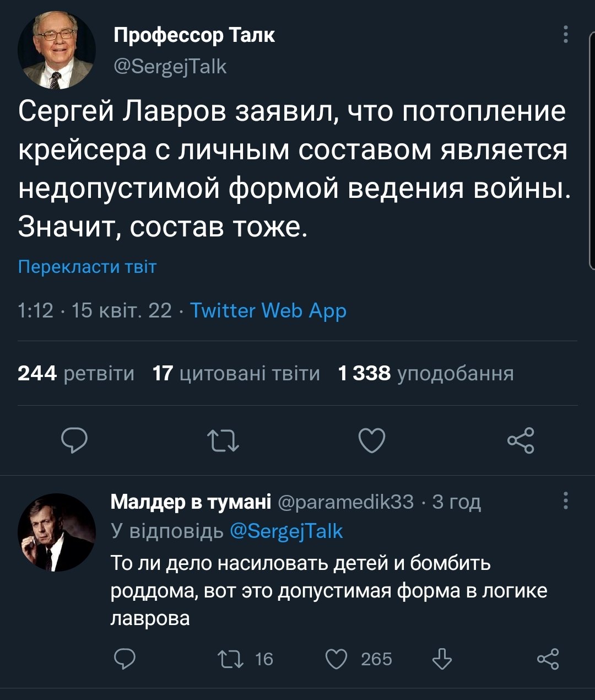Image resolution: width=595 pixels, height=700 pixels.
Task: Visit the @SergejTalk mention in reply
Action: (285, 531)
